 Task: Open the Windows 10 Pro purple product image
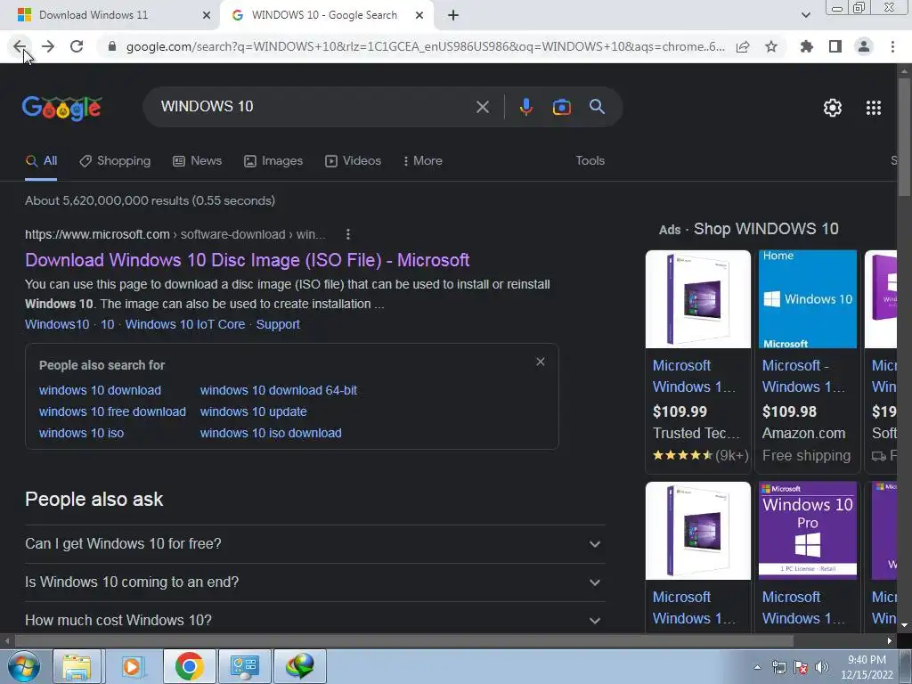click(x=807, y=531)
